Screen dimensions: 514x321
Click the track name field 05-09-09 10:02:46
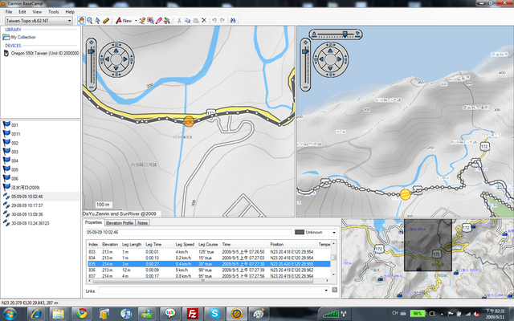[x=189, y=232]
